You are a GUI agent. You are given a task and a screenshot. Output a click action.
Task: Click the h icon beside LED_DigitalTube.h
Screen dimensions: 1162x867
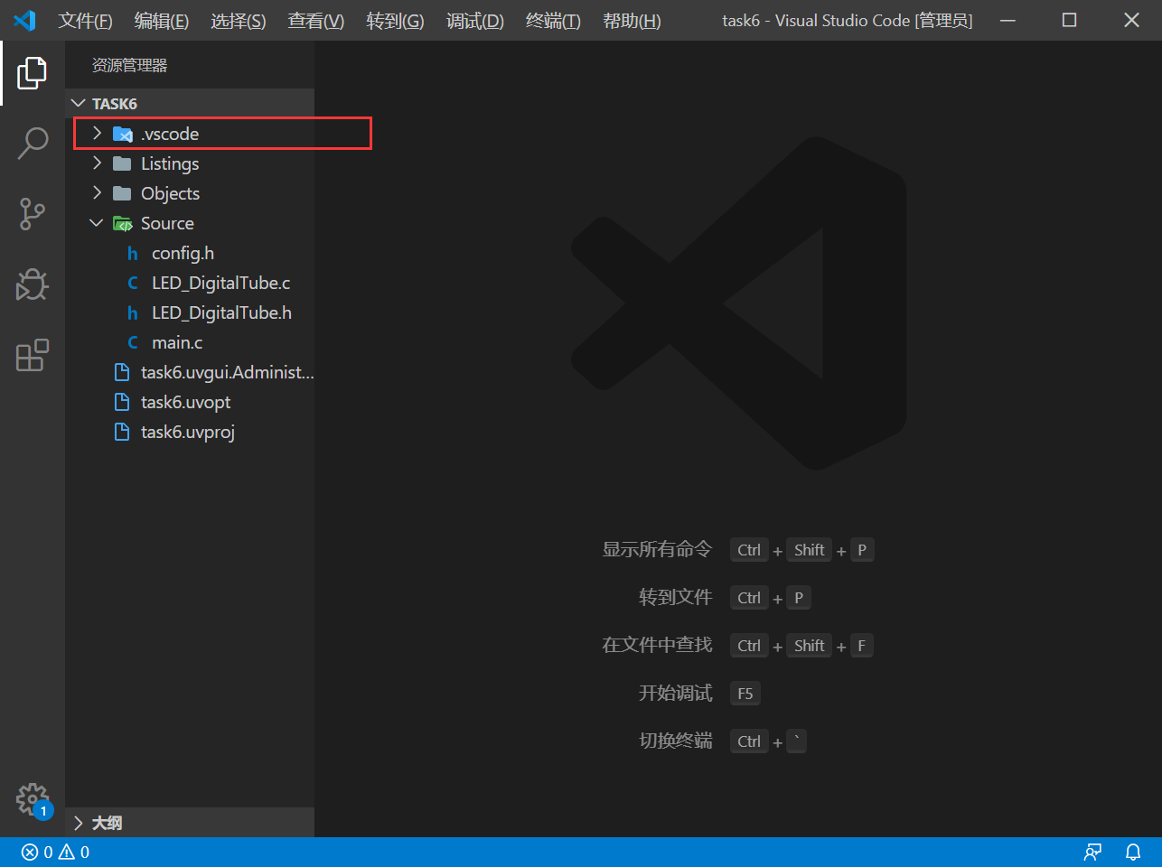pos(133,312)
